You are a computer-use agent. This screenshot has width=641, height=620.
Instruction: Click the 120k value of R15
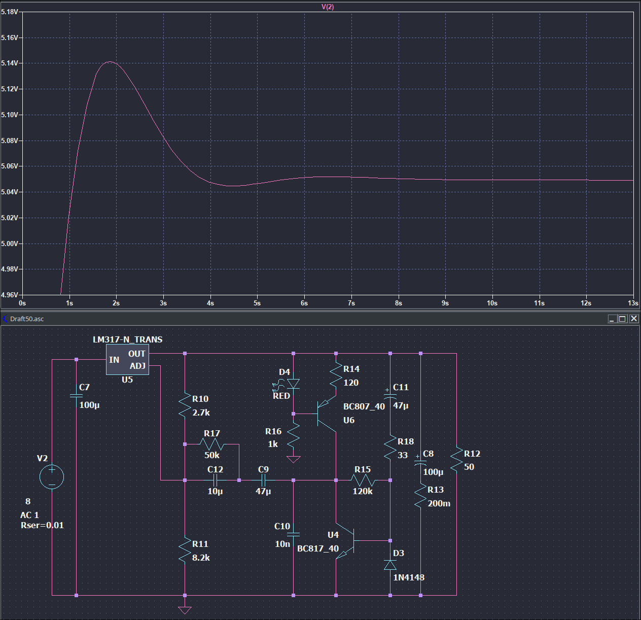(363, 491)
